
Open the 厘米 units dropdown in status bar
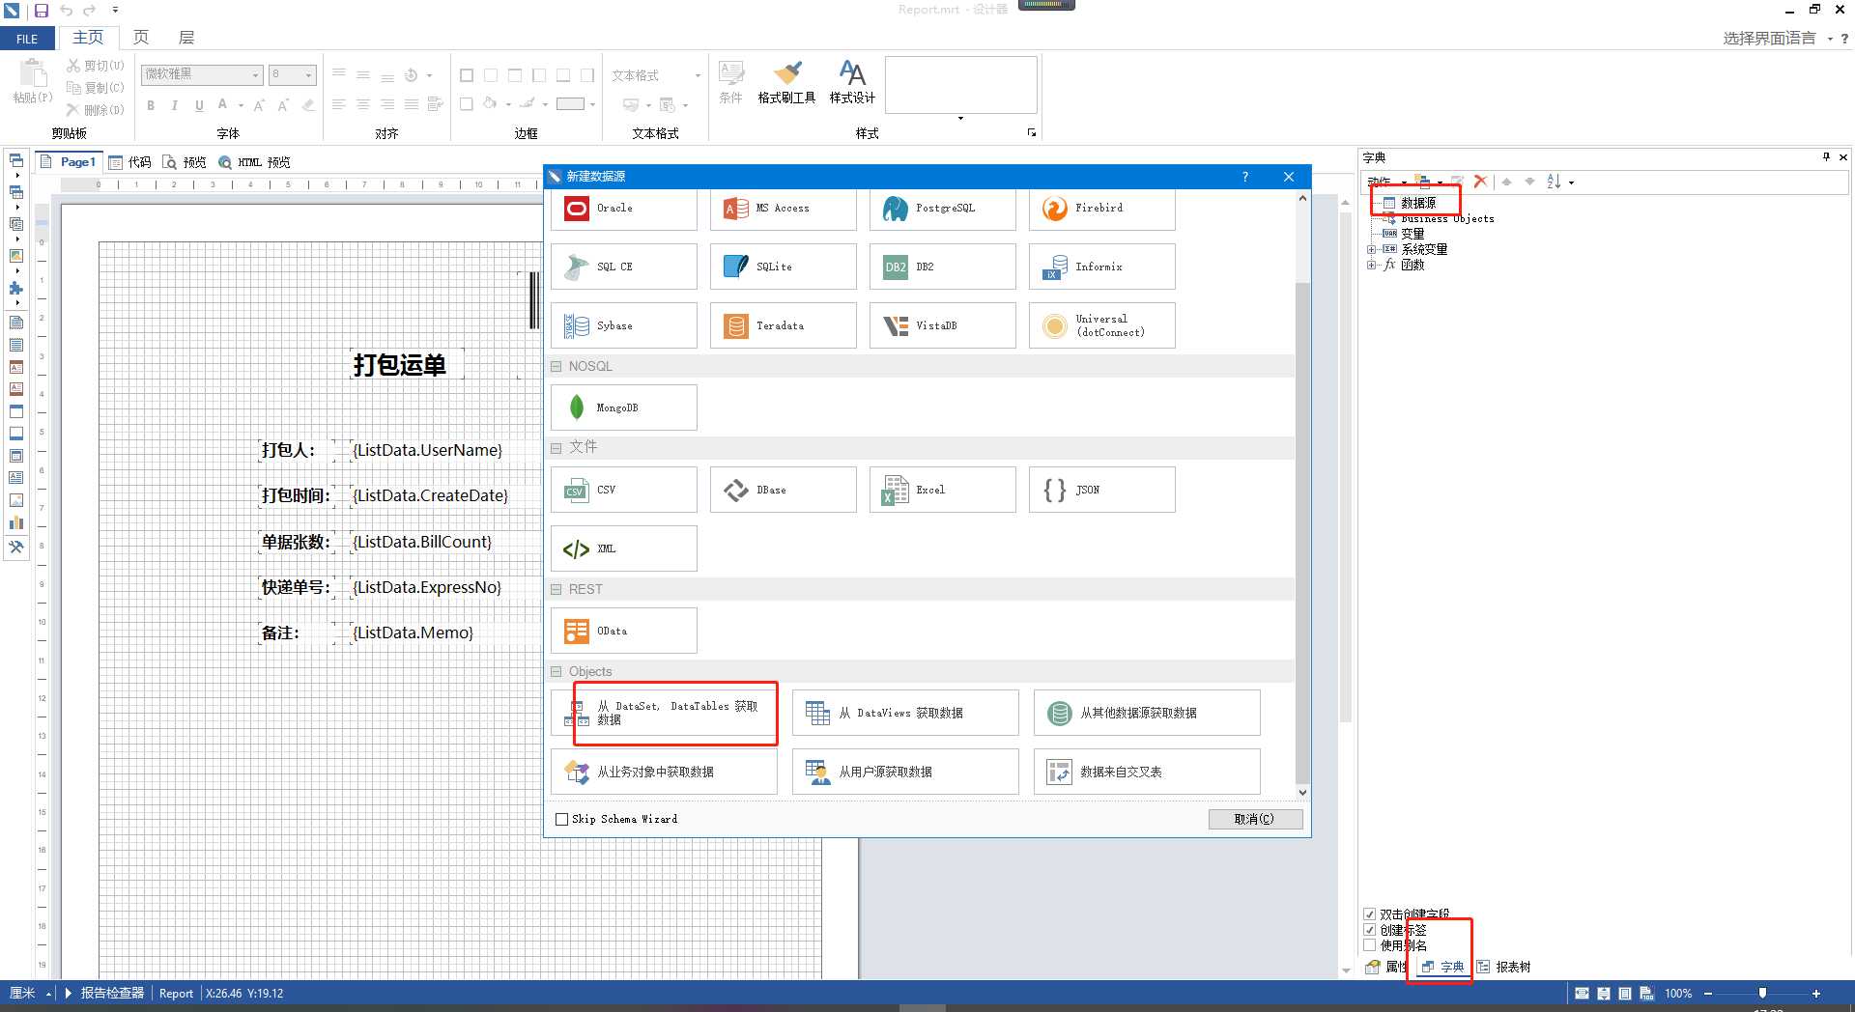[30, 994]
